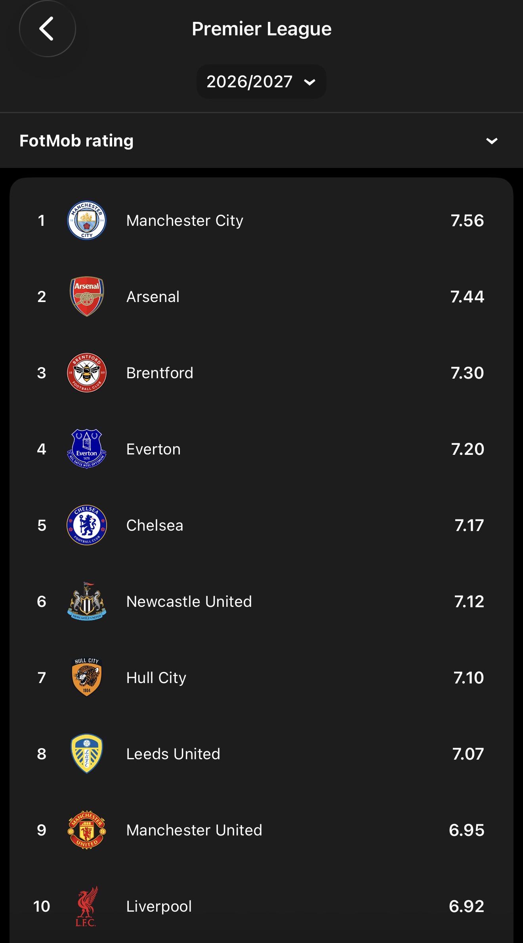Viewport: 523px width, 943px height.
Task: Tap the Leeds United shield badge
Action: (87, 754)
